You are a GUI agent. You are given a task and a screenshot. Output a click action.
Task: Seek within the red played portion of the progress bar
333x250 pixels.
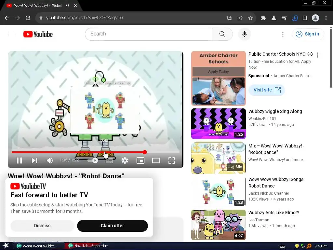[78, 152]
